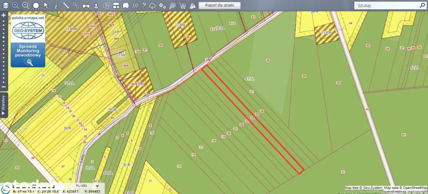Open the gears settings icon
Image resolution: width=428 pixels, height=194 pixels.
coord(162,5)
